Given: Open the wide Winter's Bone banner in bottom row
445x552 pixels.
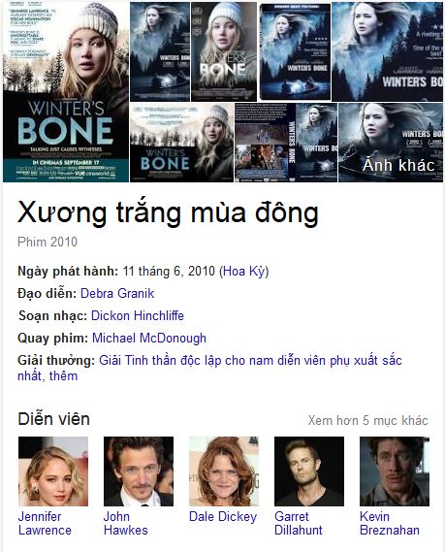Looking at the screenshot, I should click(x=181, y=143).
